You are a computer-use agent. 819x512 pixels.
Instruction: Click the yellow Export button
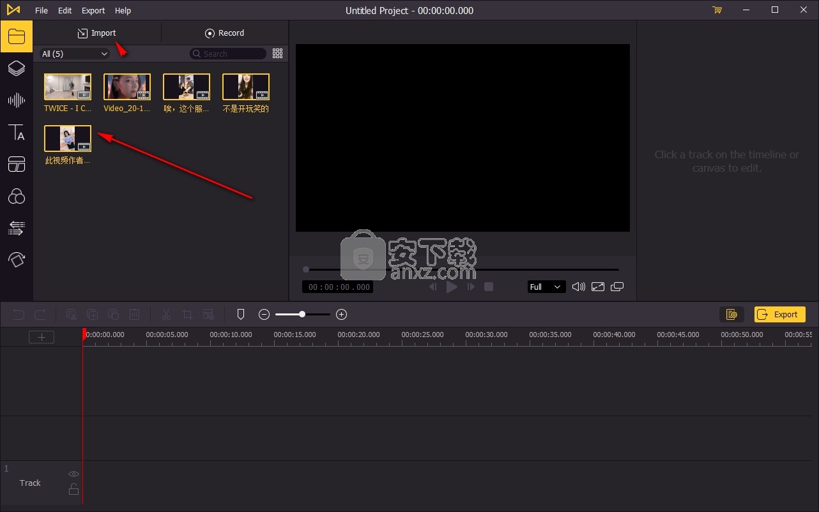(x=780, y=314)
